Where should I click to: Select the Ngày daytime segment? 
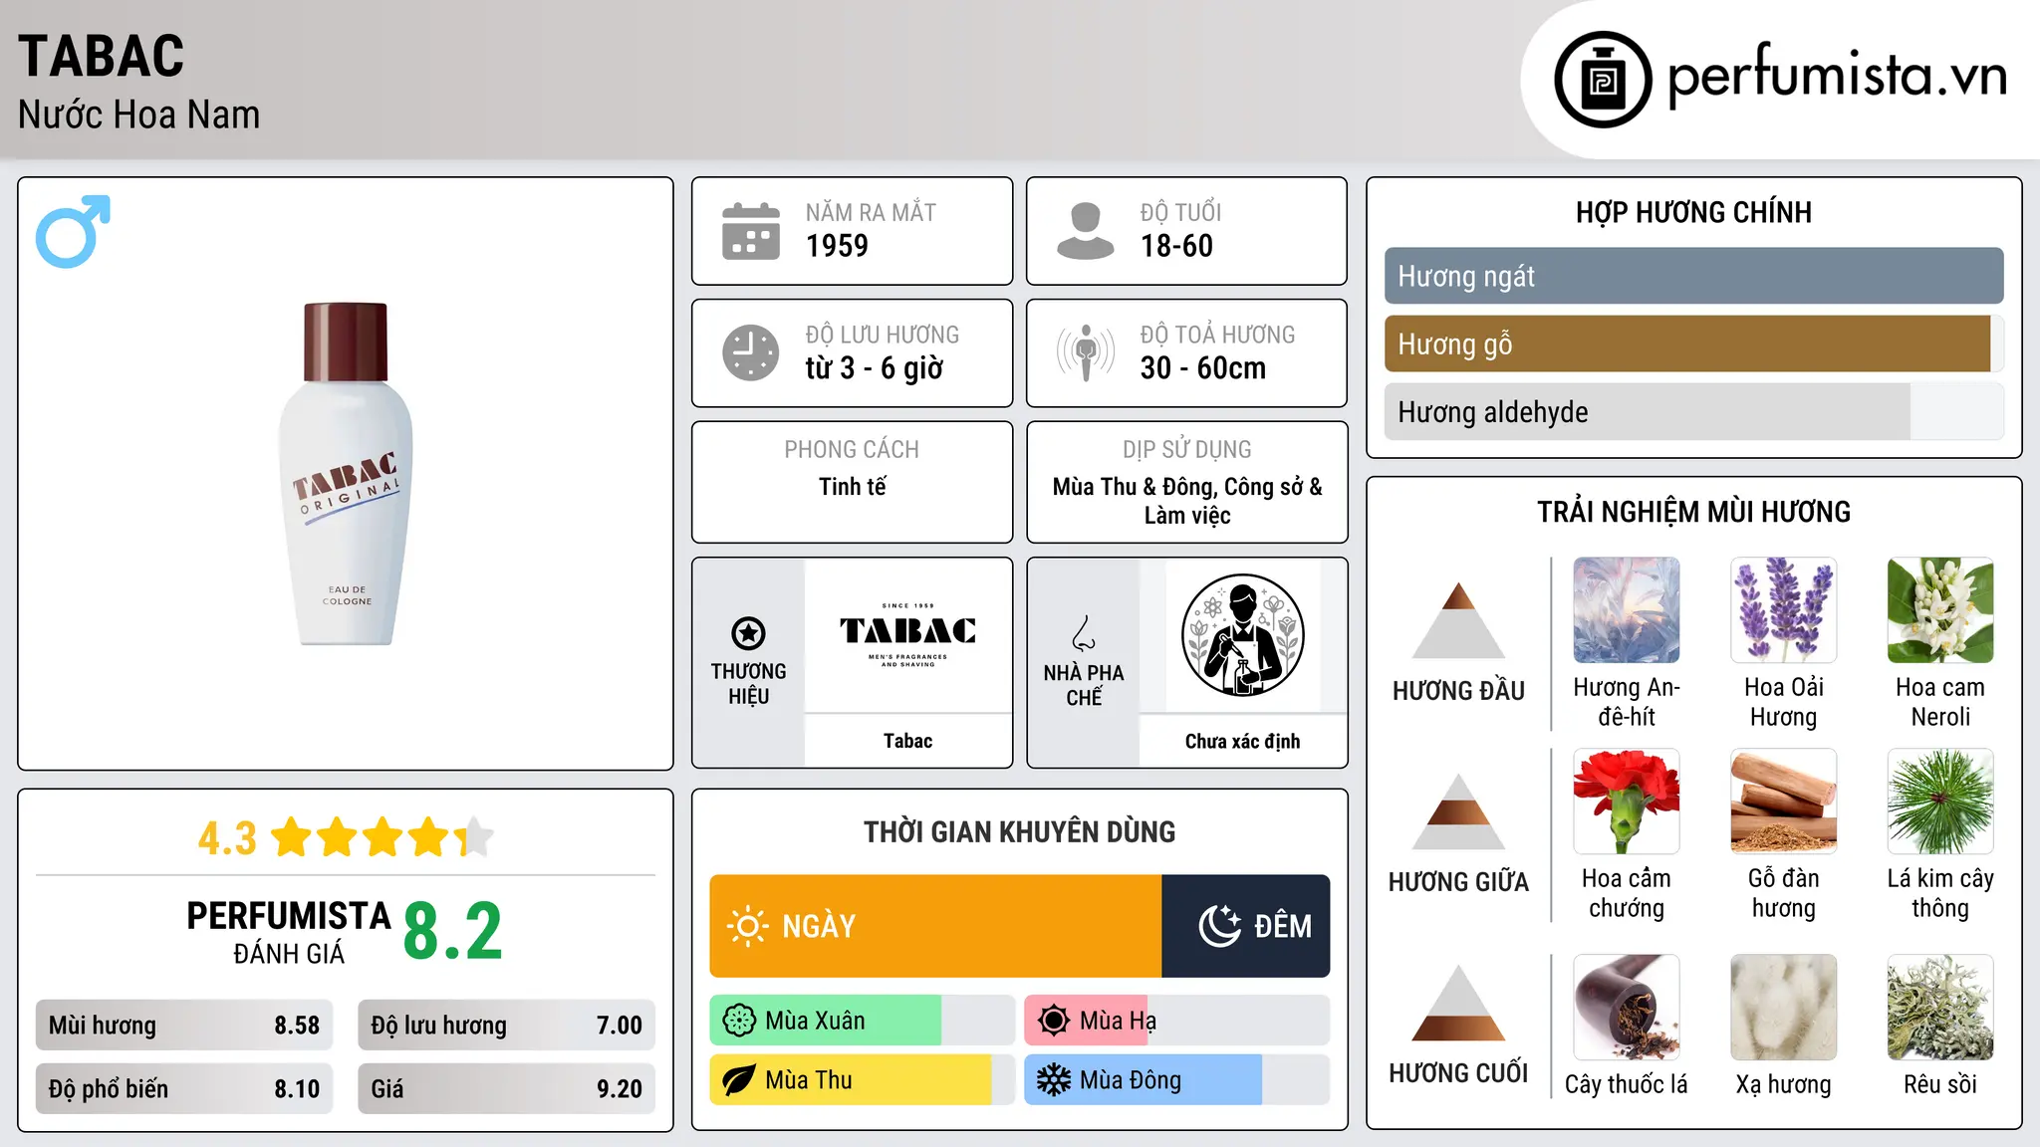tap(936, 926)
